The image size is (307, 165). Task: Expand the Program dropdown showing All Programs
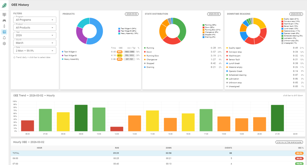35,20
